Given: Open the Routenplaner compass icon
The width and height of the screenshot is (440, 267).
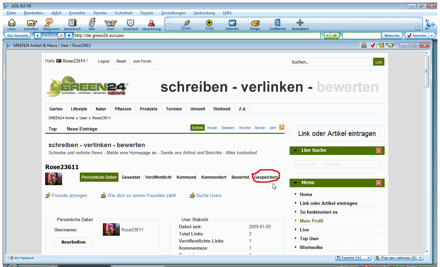Looking at the screenshot, I should point(300,23).
